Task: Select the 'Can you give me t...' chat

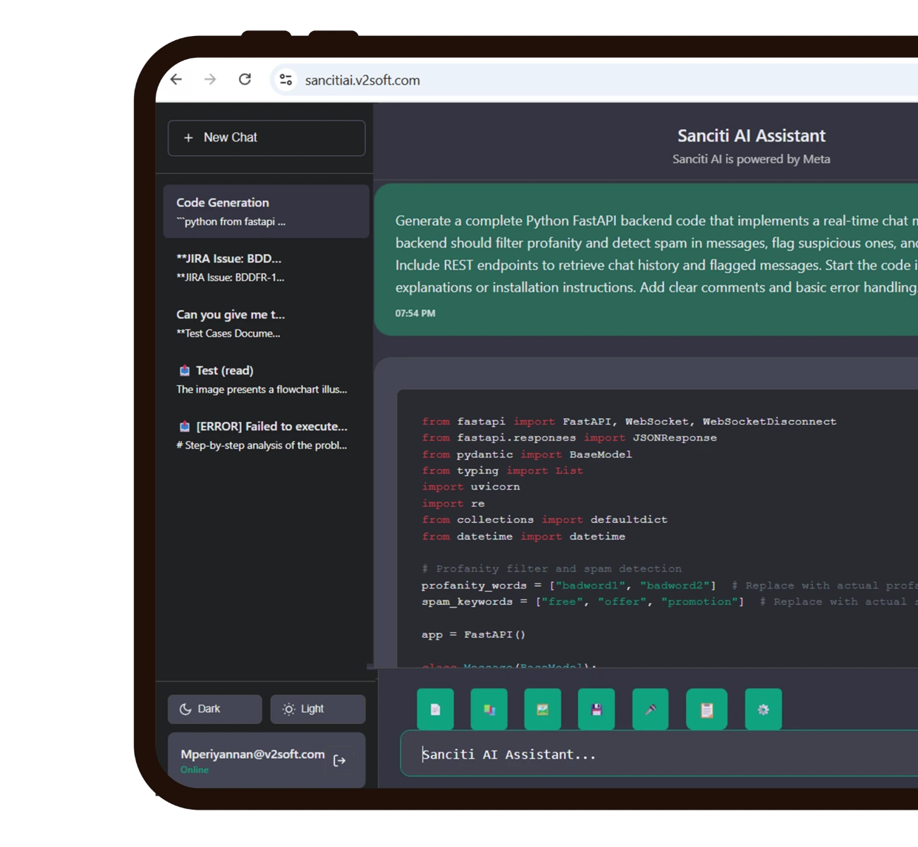Action: pyautogui.click(x=266, y=323)
